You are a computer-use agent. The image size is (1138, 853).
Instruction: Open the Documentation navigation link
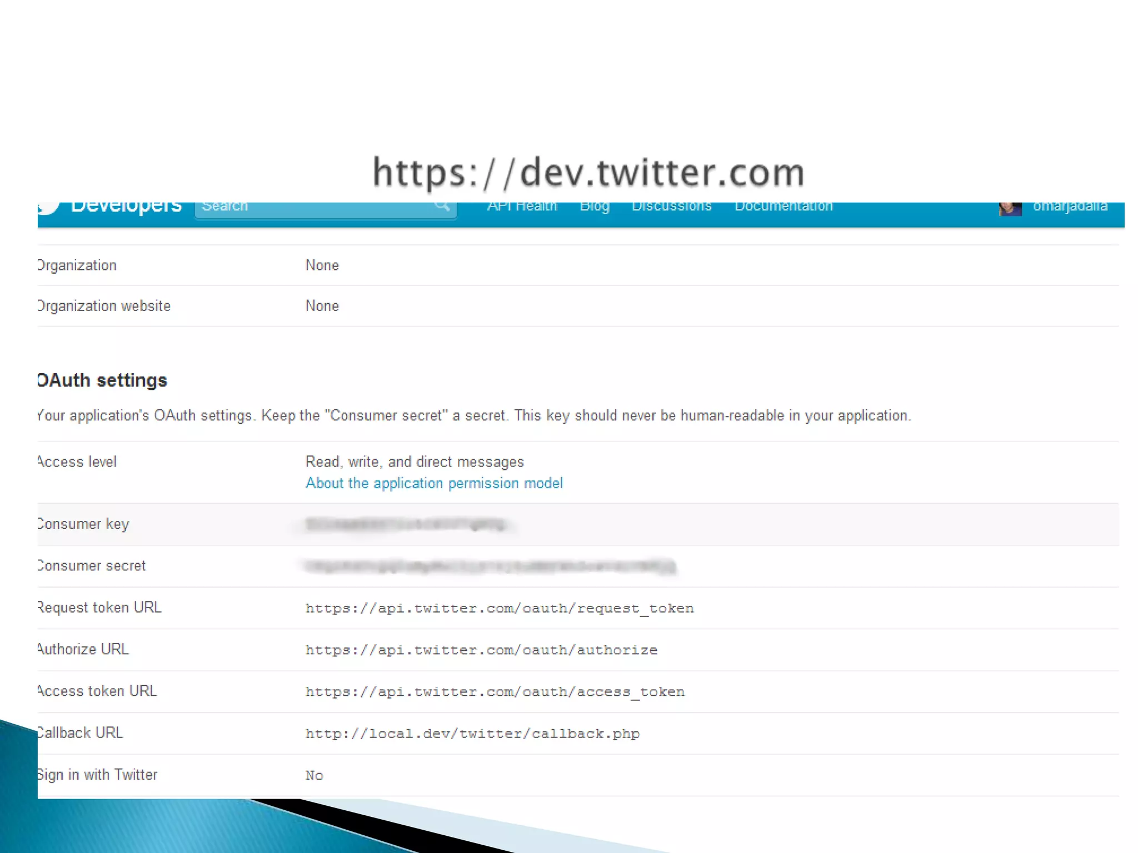pyautogui.click(x=783, y=207)
